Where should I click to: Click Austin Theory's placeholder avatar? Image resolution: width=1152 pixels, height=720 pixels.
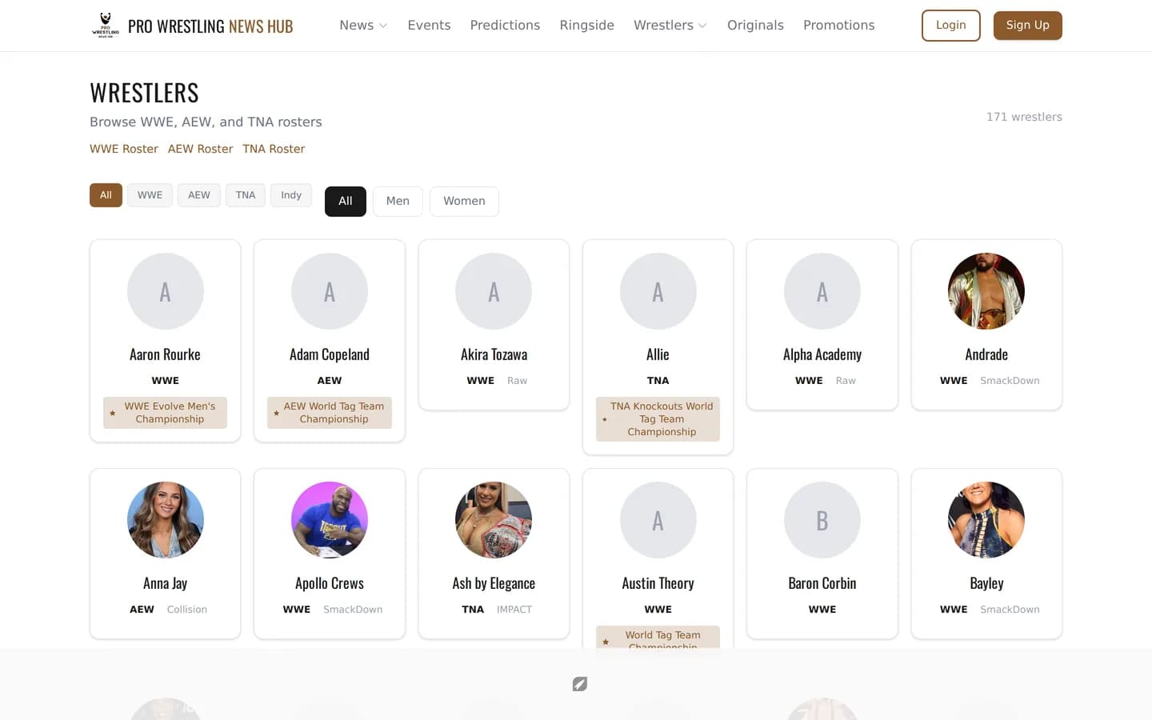[658, 520]
